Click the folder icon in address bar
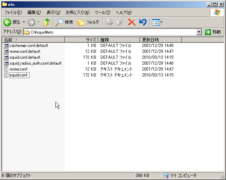The height and width of the screenshot is (180, 226). tap(27, 32)
